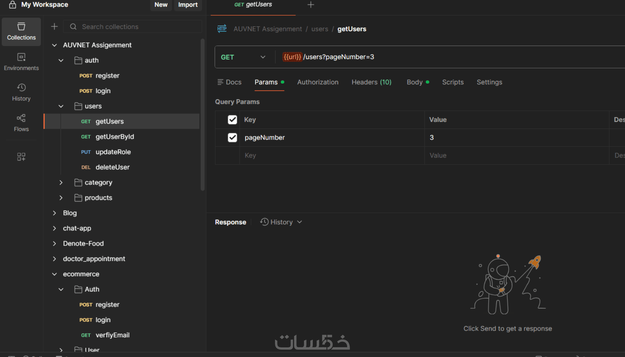Click the auth folder icon
The image size is (625, 357).
(78, 60)
